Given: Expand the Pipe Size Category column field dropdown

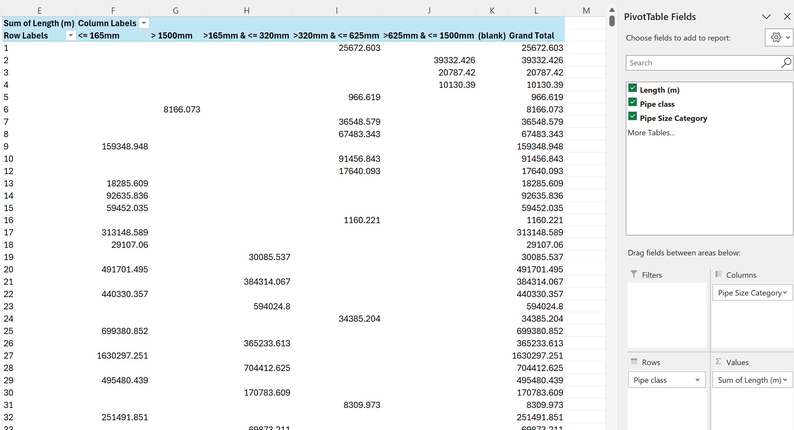Looking at the screenshot, I should point(785,292).
